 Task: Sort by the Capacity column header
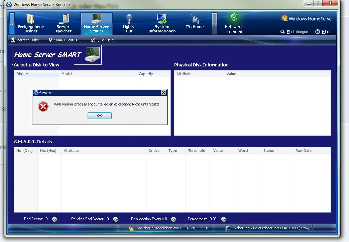pos(153,74)
